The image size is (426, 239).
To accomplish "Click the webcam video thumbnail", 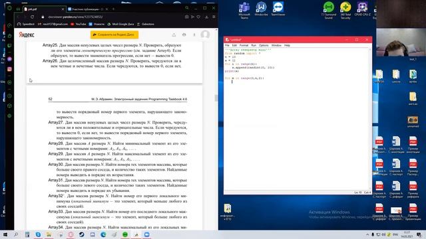I will pos(401,42).
